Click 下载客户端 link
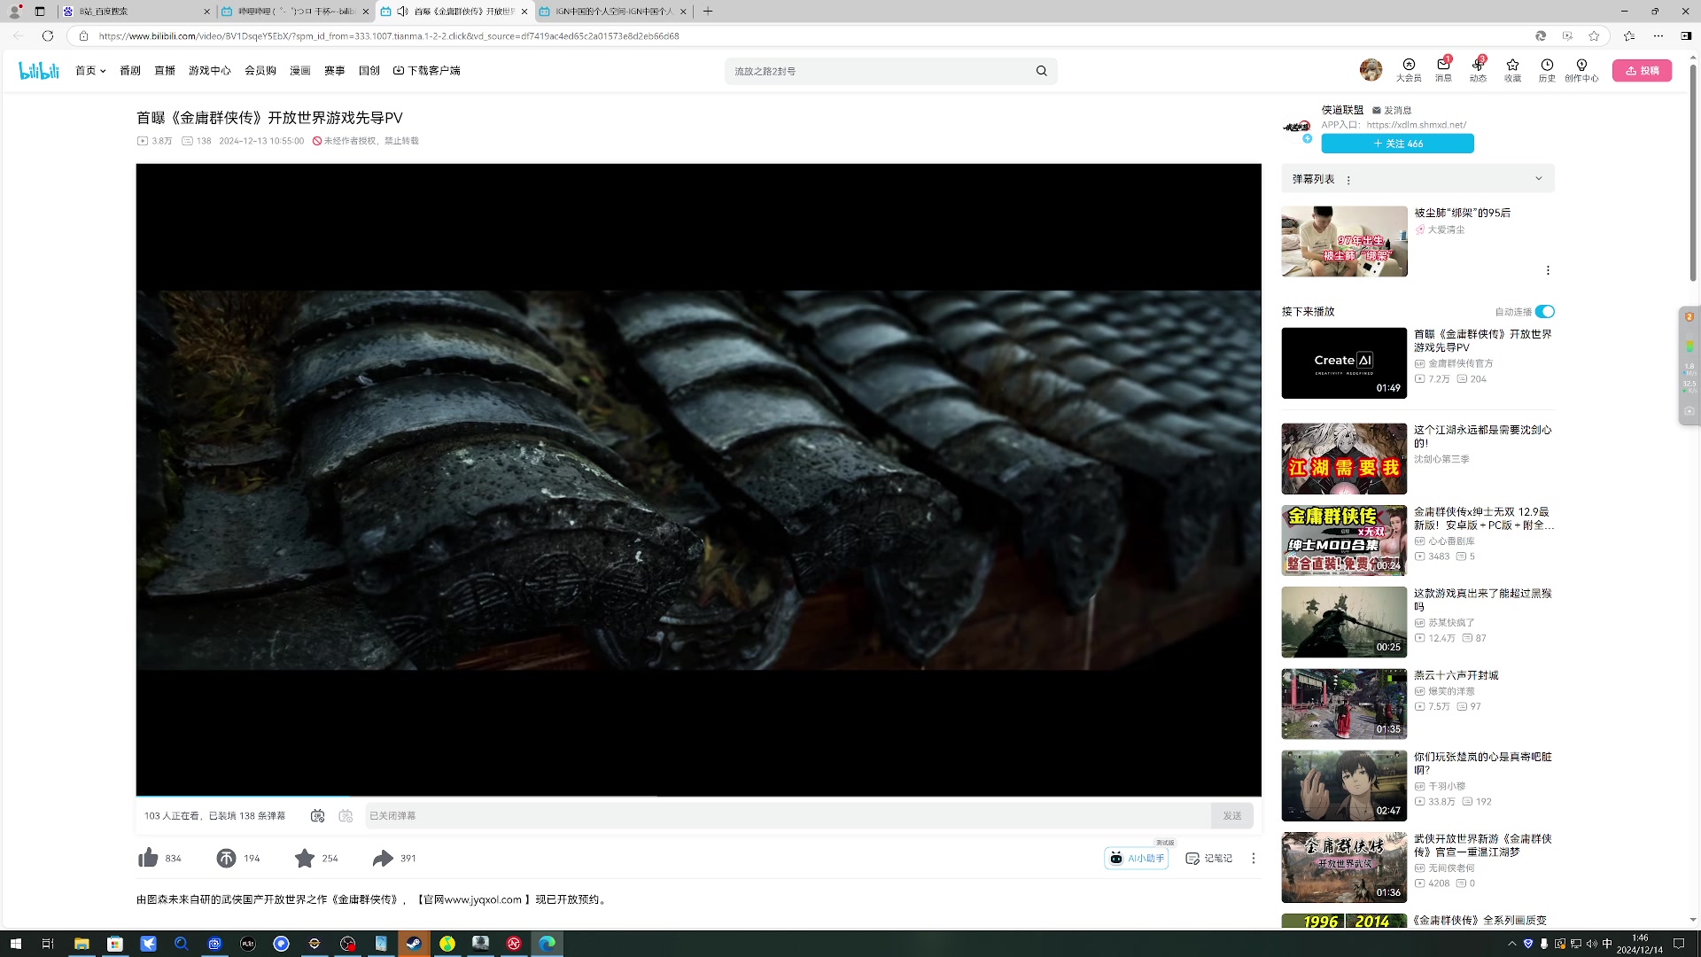 [x=427, y=71]
